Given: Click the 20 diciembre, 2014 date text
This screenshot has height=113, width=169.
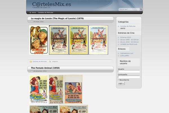Looking at the screenshot, I should (x=40, y=71).
